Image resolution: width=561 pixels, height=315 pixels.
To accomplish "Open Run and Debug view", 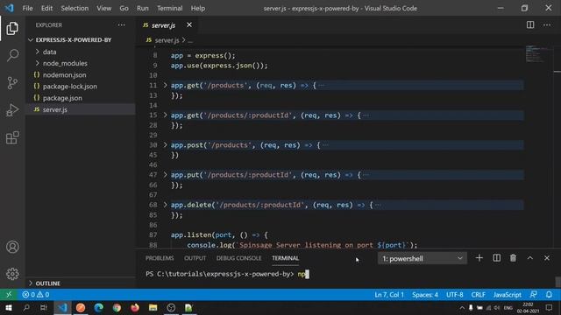I will 12,110.
